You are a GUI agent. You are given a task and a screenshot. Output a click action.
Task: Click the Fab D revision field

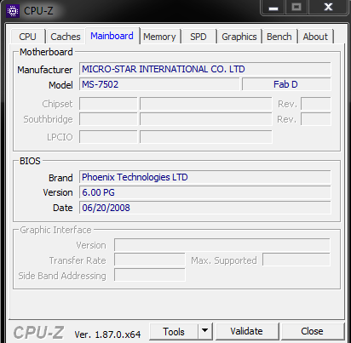coord(286,84)
